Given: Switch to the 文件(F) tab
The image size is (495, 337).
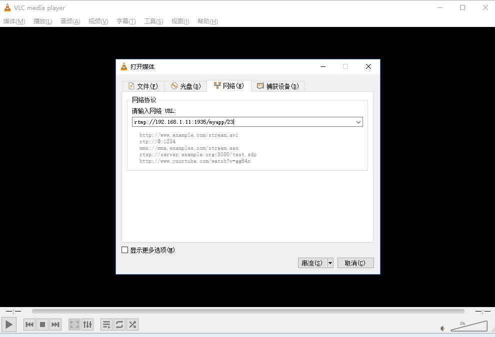Looking at the screenshot, I should (143, 86).
